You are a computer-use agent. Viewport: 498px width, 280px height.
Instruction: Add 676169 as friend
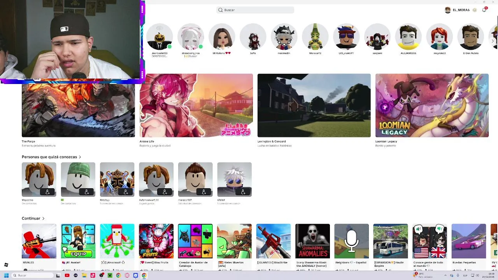coord(243,192)
